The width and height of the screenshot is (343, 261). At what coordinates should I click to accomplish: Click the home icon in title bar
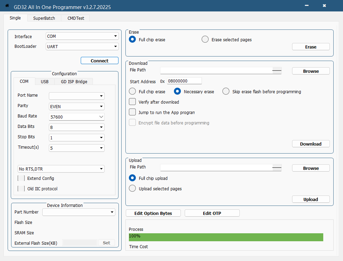pos(7,6)
